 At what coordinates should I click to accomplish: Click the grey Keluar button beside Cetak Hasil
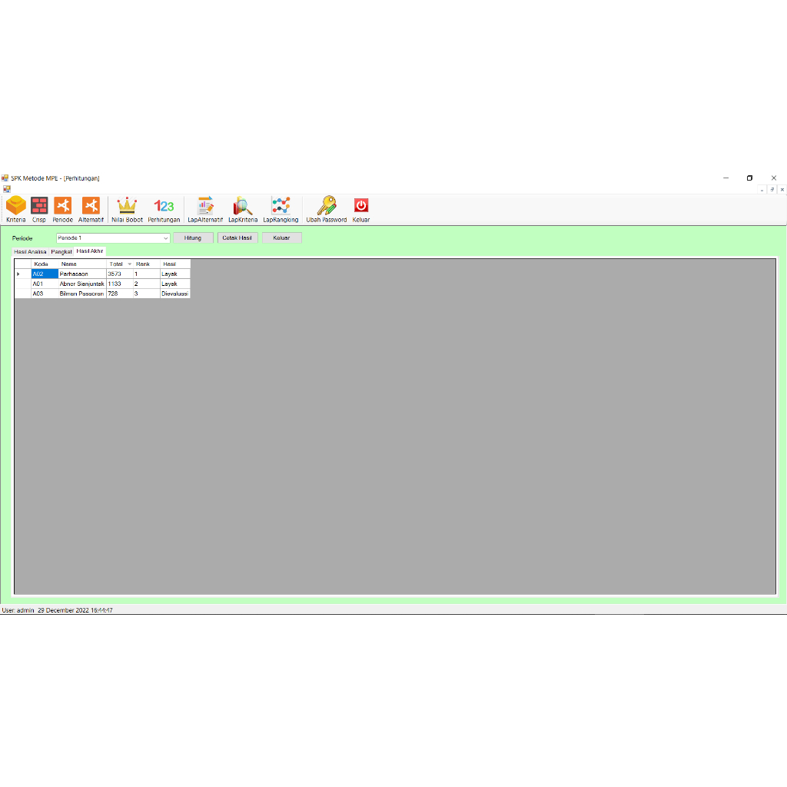tap(281, 238)
